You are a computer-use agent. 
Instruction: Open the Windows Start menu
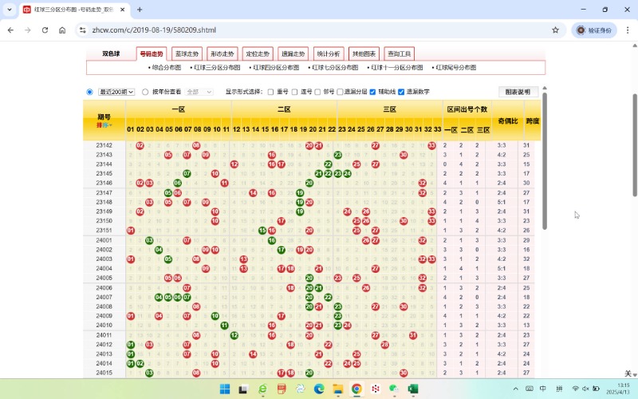[225, 389]
